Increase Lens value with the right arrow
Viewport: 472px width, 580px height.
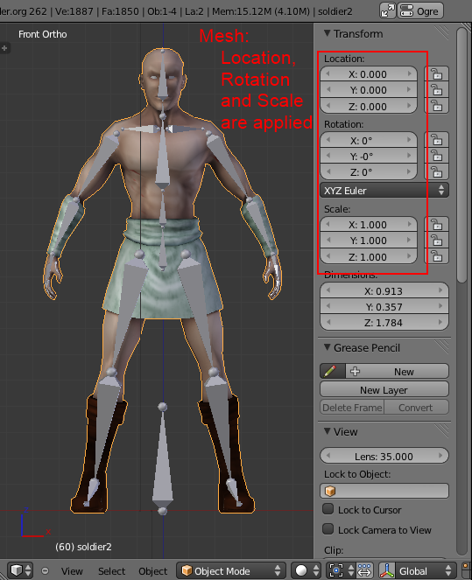pos(440,456)
